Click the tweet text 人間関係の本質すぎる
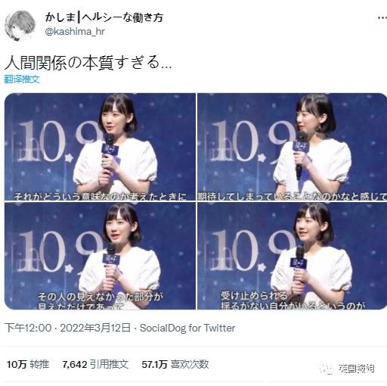The image size is (387, 386). pyautogui.click(x=88, y=63)
